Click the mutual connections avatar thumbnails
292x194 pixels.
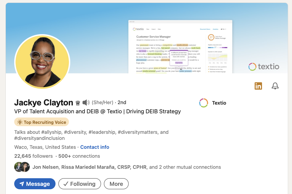(x=22, y=167)
